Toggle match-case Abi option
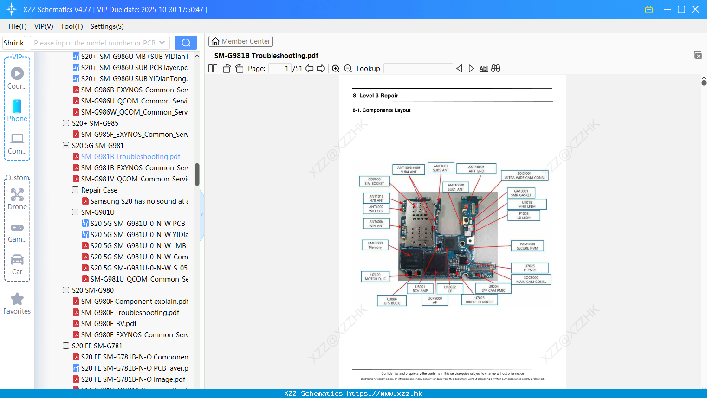Screen dimensions: 707x398 [x=483, y=69]
